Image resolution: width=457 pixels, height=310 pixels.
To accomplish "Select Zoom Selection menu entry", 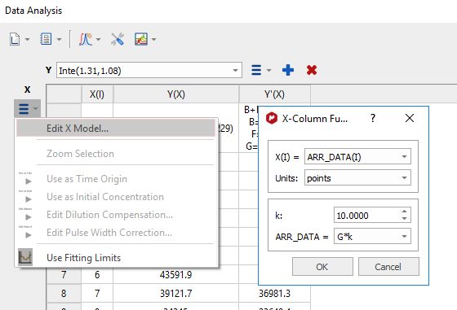I will click(x=116, y=154).
